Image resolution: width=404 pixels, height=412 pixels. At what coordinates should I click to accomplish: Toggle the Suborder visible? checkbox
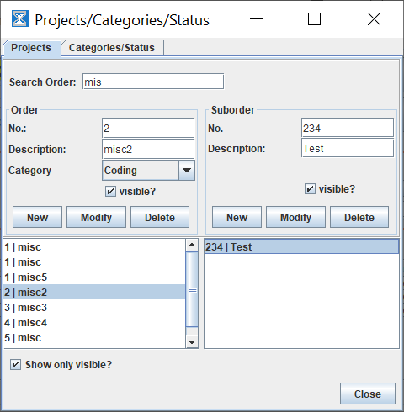click(x=310, y=189)
